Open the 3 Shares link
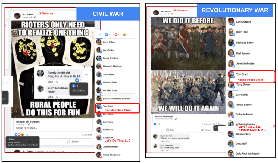The width and height of the screenshot is (278, 163). 87,135
